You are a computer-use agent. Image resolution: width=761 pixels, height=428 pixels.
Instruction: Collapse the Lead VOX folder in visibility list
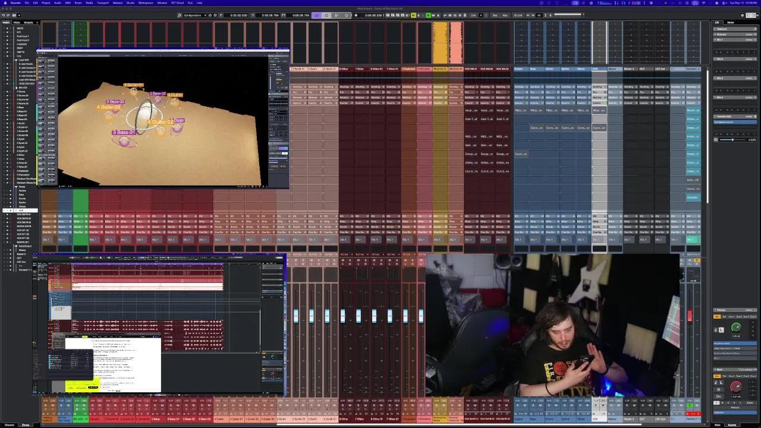16,60
